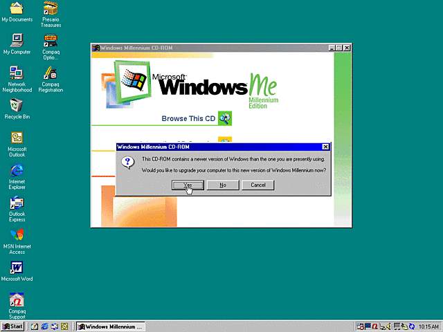Select the Microsoft Word desktop shortcut

click(17, 271)
